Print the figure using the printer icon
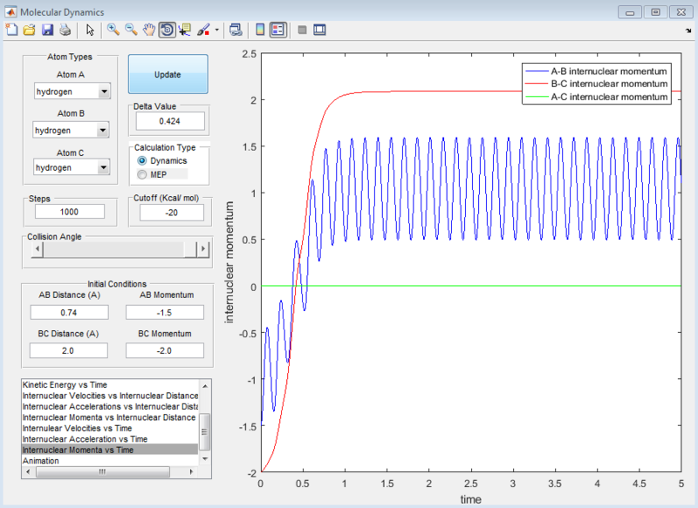 [x=65, y=30]
